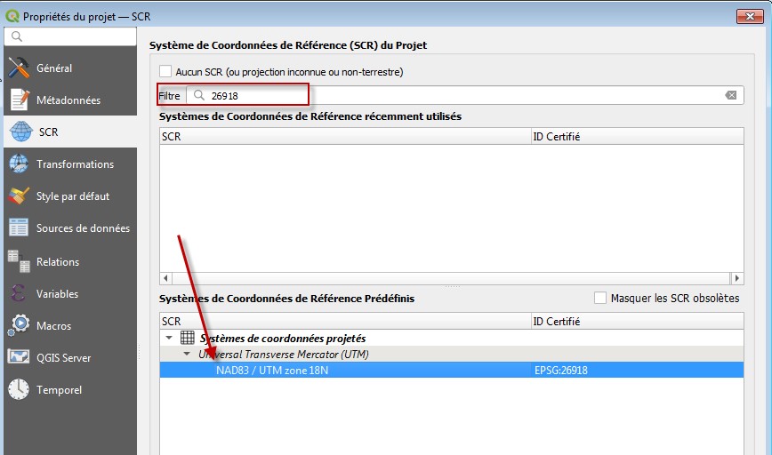
Task: Open the Transformations tab
Action: click(x=70, y=164)
